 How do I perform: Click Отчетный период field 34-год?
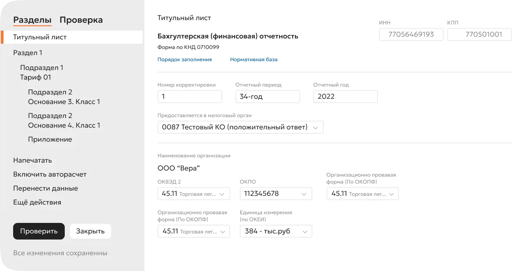pyautogui.click(x=268, y=97)
